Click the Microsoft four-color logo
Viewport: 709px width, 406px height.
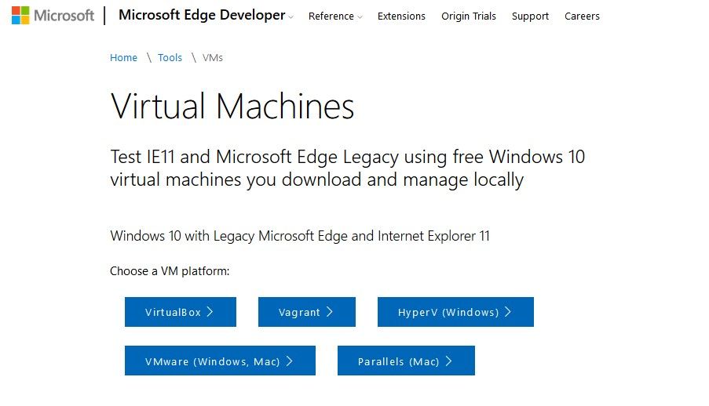click(20, 16)
